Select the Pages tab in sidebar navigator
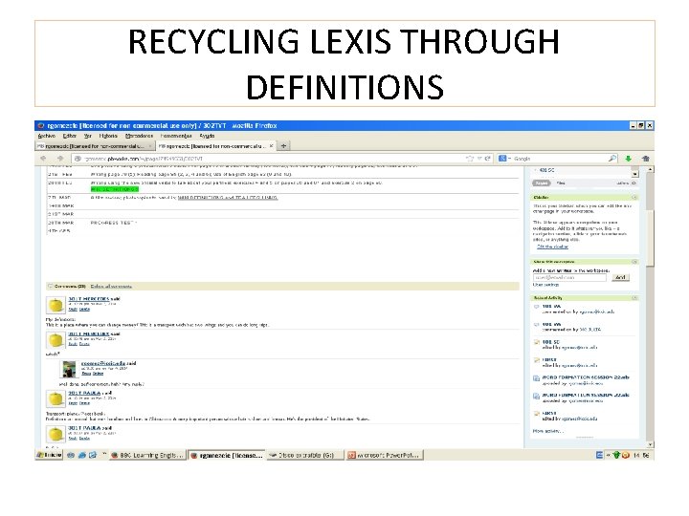Image resolution: width=689 pixels, height=516 pixels. point(542,183)
